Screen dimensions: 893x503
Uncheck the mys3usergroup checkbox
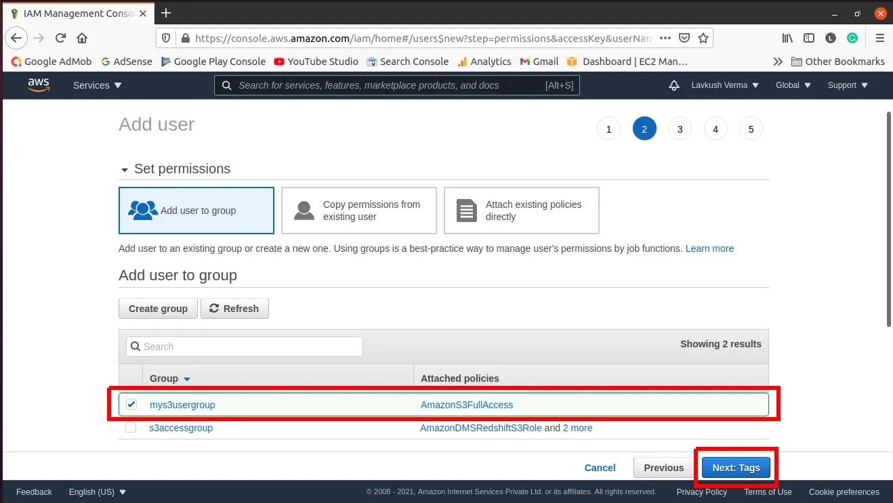coord(131,404)
